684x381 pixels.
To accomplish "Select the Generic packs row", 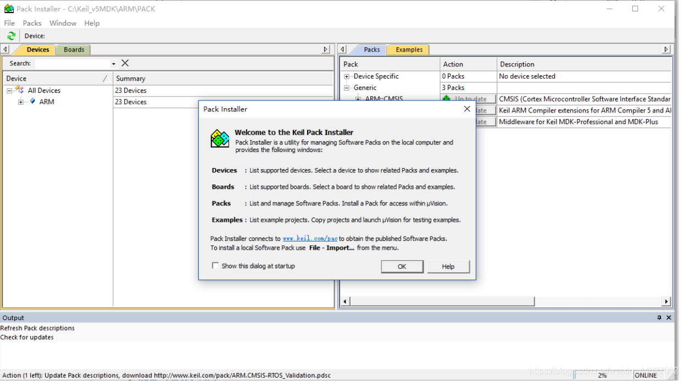I will tap(365, 88).
